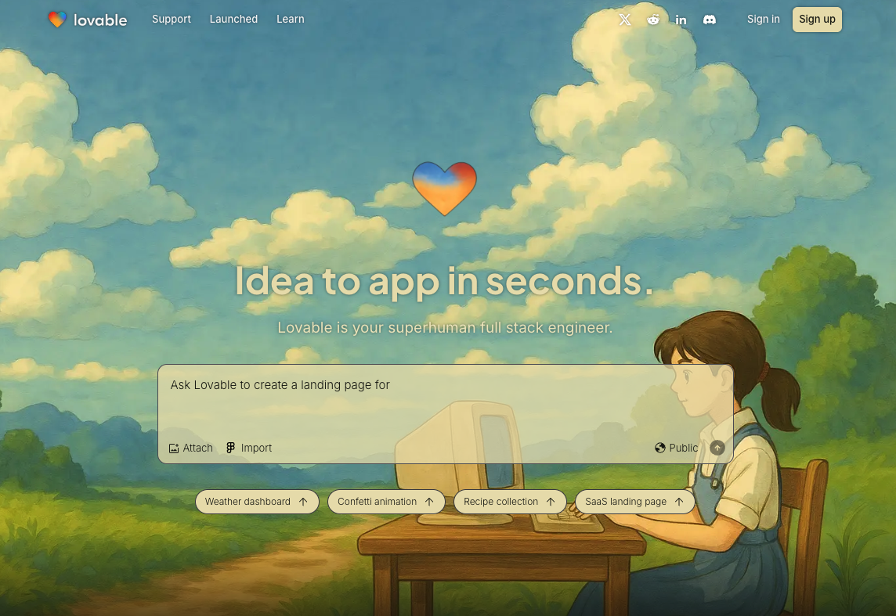This screenshot has width=896, height=616.
Task: Choose the Confetti animation suggestion
Action: tap(386, 502)
